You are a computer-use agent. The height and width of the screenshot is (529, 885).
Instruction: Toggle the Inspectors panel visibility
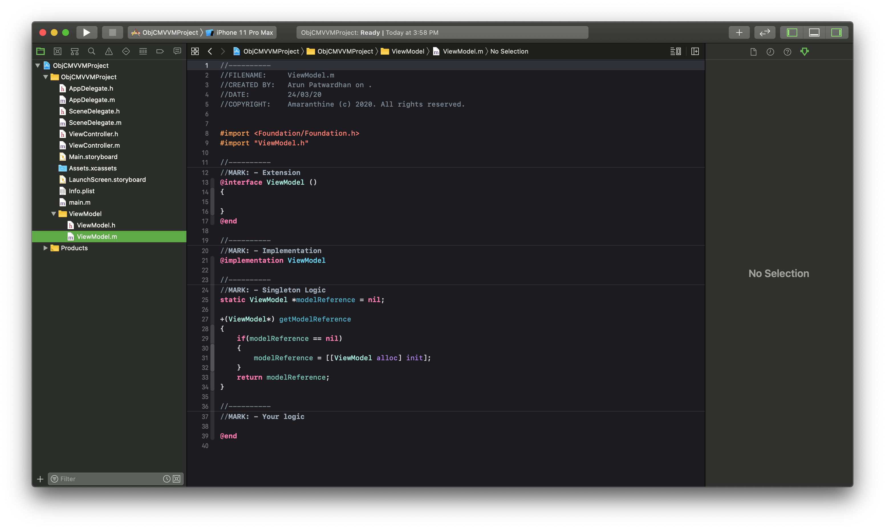[836, 32]
